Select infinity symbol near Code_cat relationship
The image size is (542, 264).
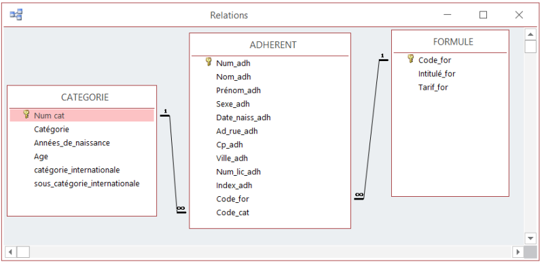tap(181, 209)
